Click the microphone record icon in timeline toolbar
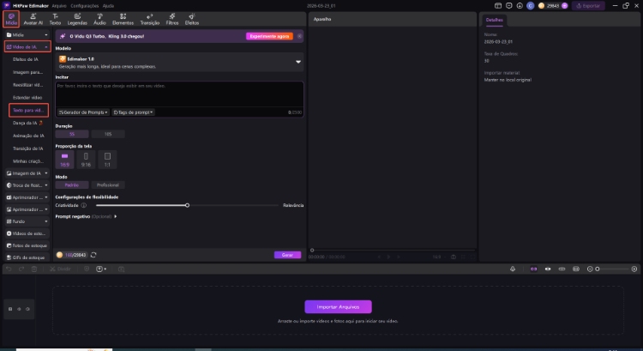This screenshot has height=351, width=643. pyautogui.click(x=513, y=269)
